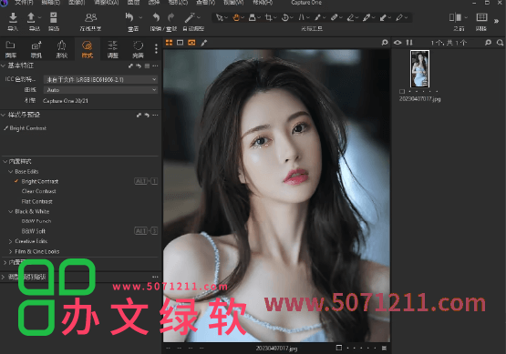506x354 pixels.
Task: Uncheck the Bright Contrast style checkmark
Action: (x=16, y=181)
